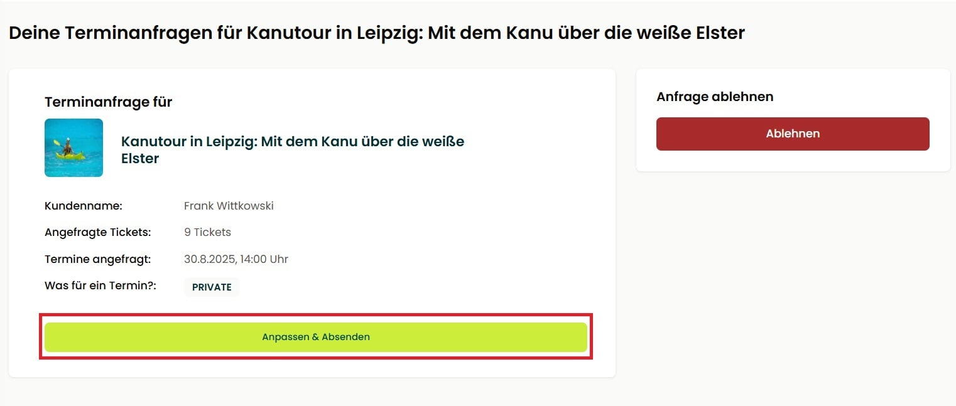Click the Termine angefragt label

coord(98,259)
